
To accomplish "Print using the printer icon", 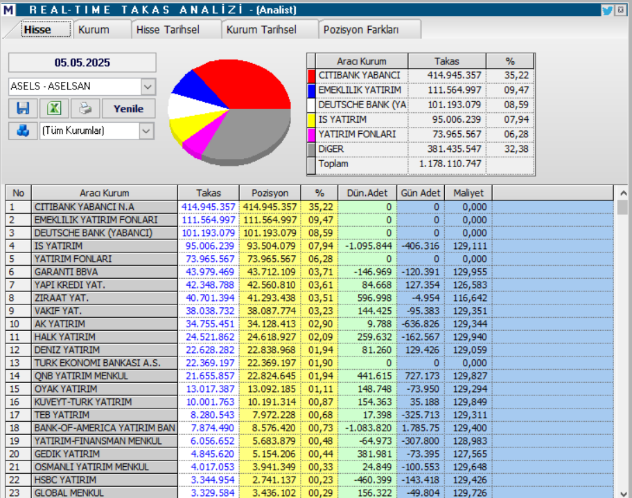I will 85,109.
